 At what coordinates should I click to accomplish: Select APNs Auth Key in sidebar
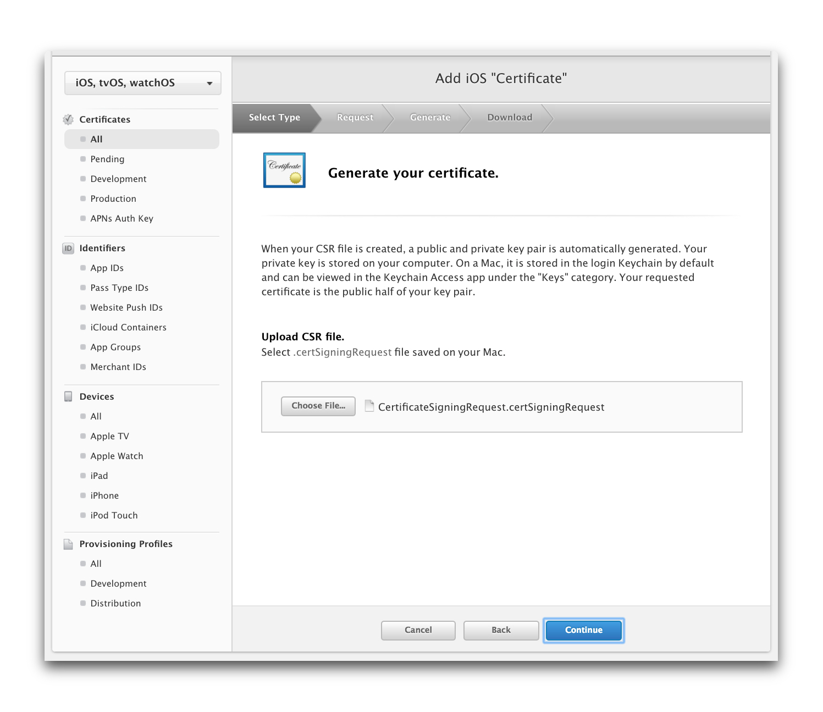(x=121, y=219)
